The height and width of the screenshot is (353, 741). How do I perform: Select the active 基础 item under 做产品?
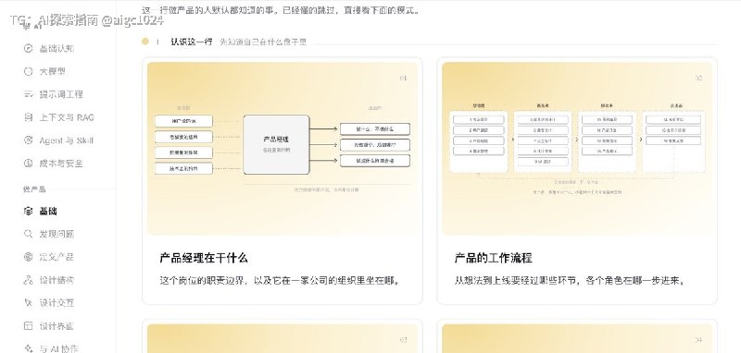point(48,211)
